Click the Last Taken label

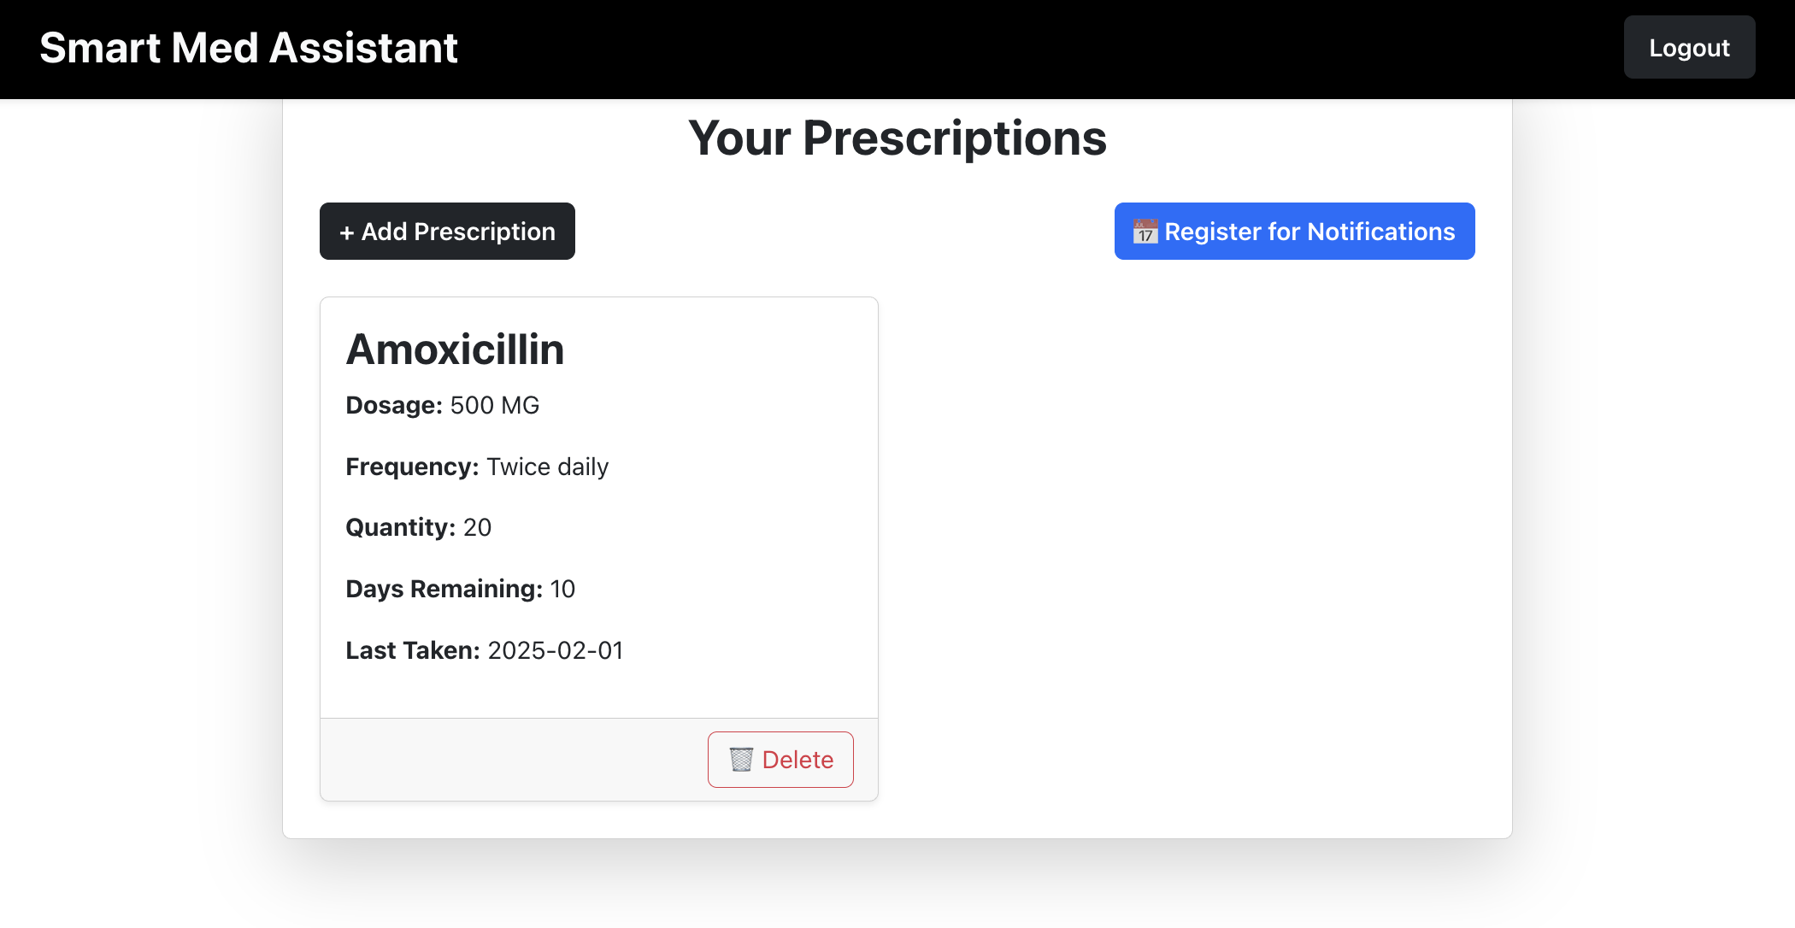coord(413,650)
